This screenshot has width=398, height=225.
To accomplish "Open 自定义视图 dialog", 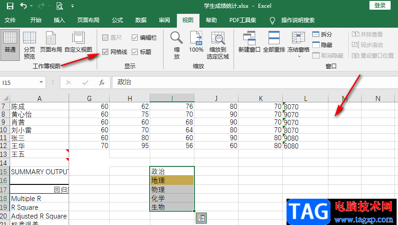I will tap(78, 42).
